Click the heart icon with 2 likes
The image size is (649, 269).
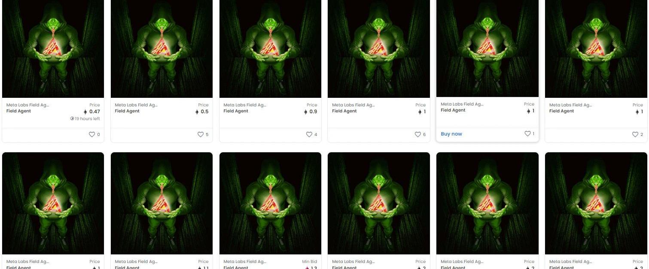point(635,134)
